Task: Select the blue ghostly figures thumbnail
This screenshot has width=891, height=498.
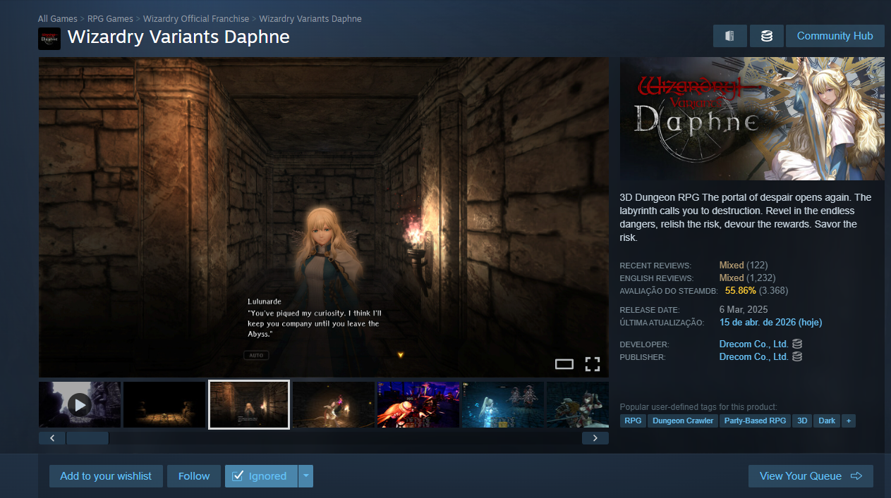Action: (x=503, y=404)
